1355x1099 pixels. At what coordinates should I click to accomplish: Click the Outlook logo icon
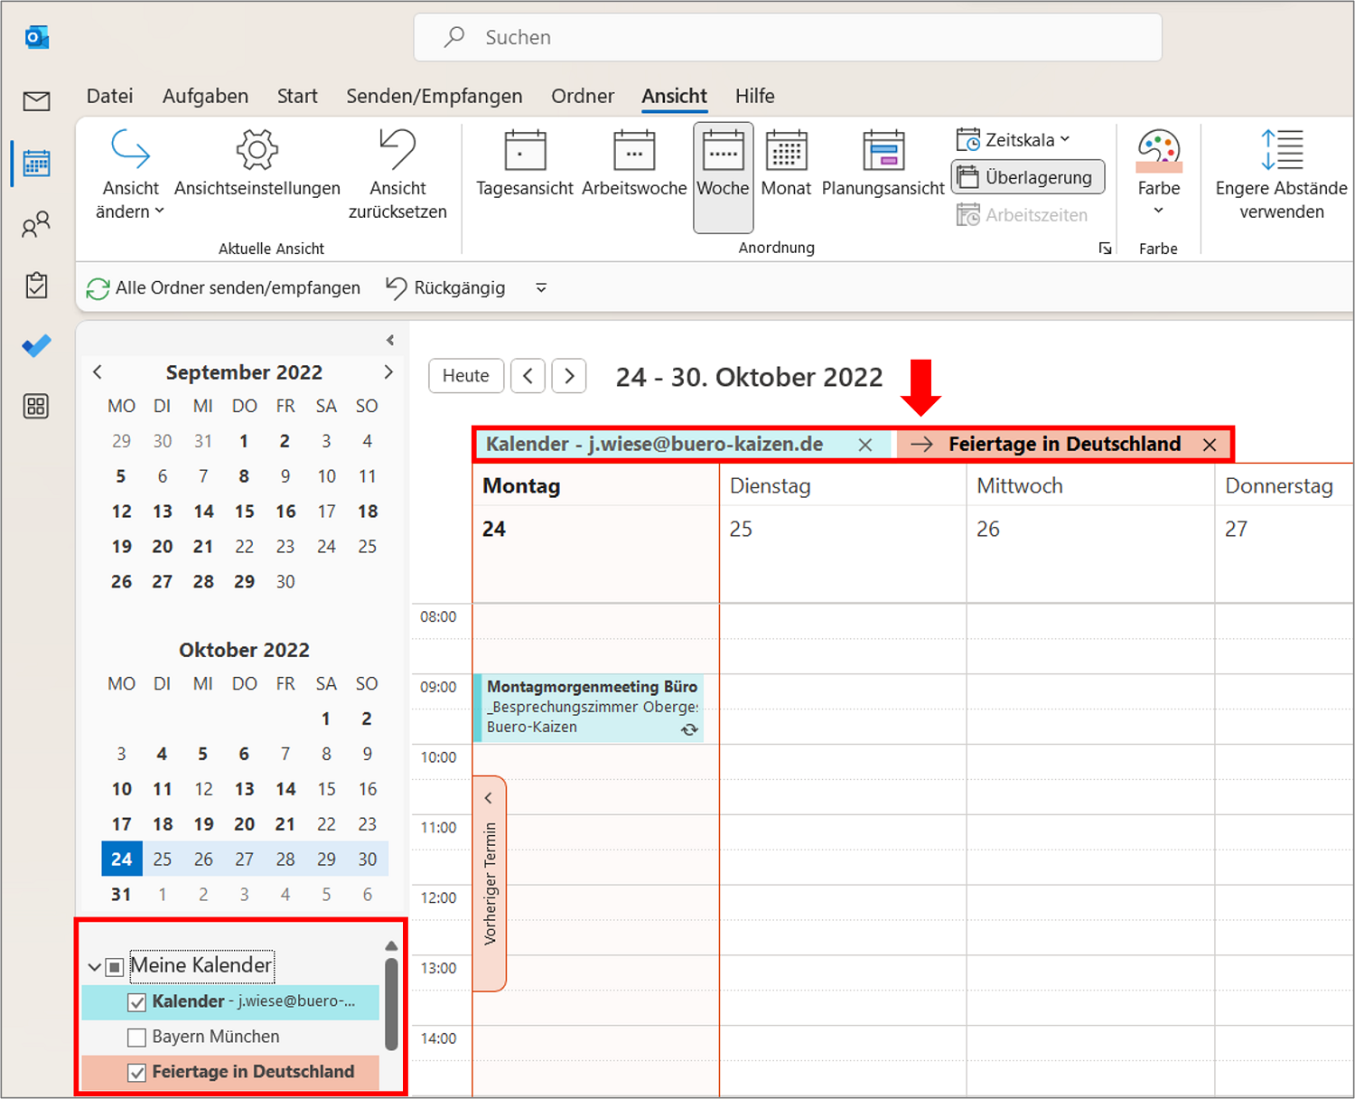click(36, 38)
